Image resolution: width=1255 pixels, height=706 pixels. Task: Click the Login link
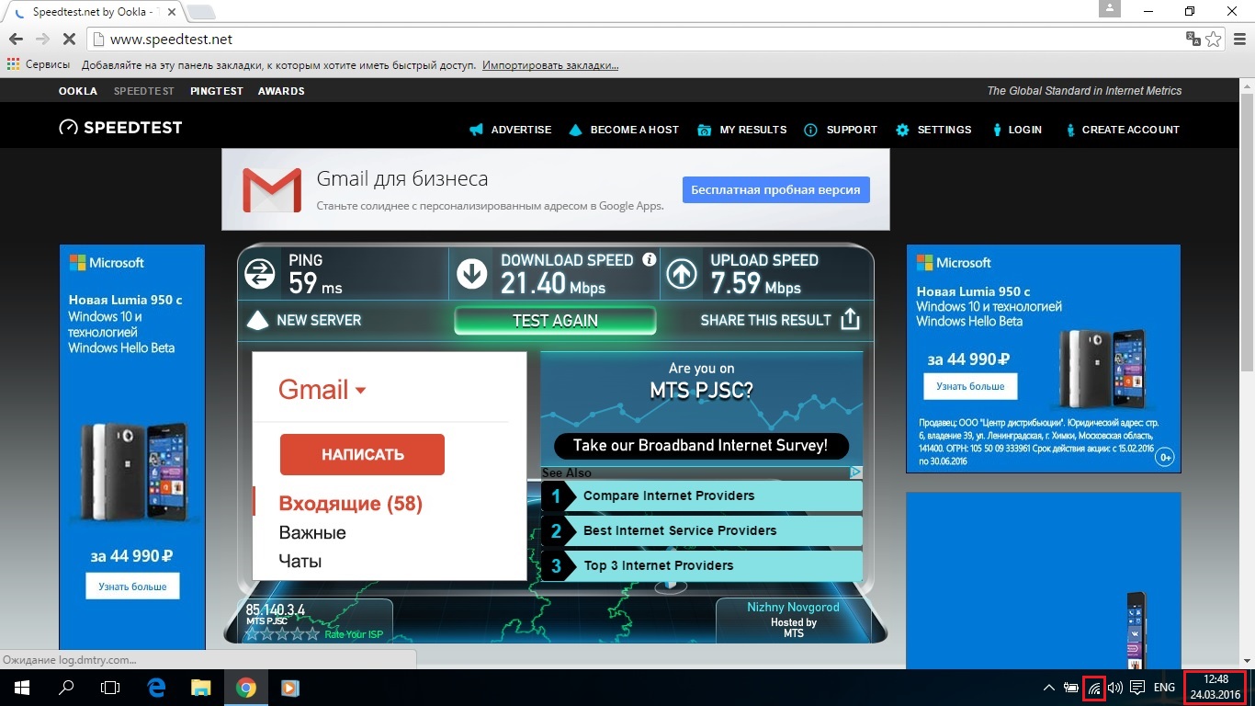coord(1025,130)
